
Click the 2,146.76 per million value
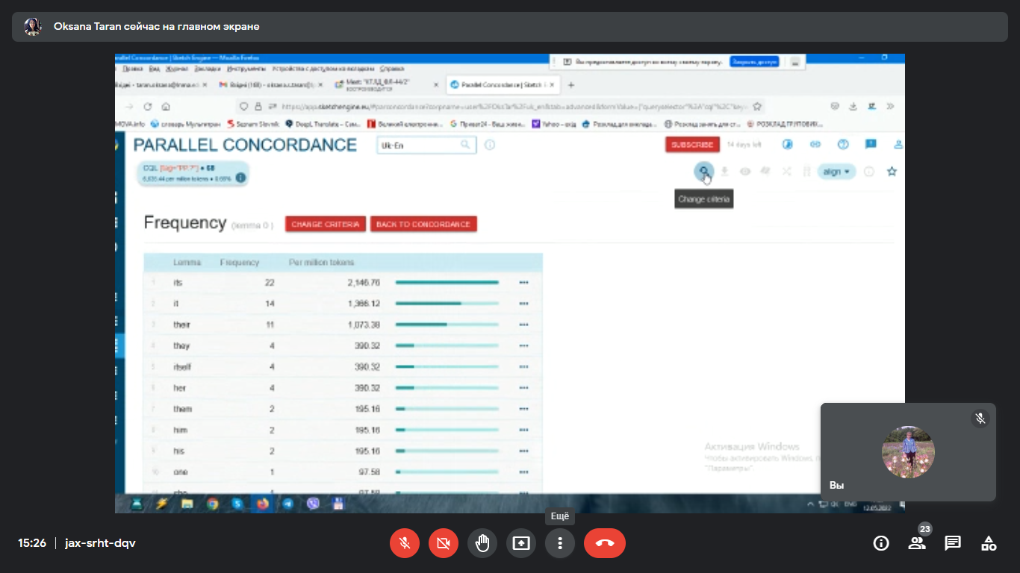point(364,283)
